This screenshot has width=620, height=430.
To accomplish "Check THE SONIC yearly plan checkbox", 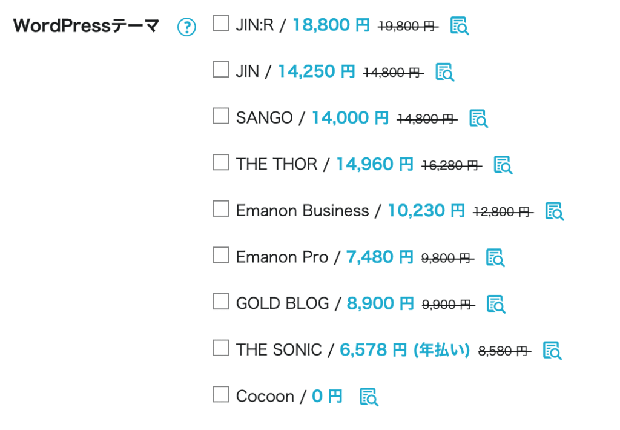I will [220, 348].
